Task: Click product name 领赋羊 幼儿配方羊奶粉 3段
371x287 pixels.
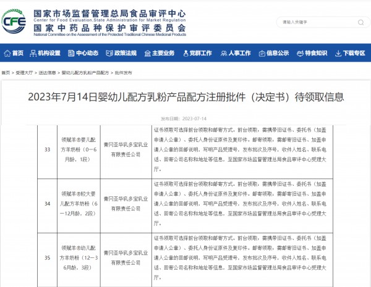Action: [x=79, y=258]
